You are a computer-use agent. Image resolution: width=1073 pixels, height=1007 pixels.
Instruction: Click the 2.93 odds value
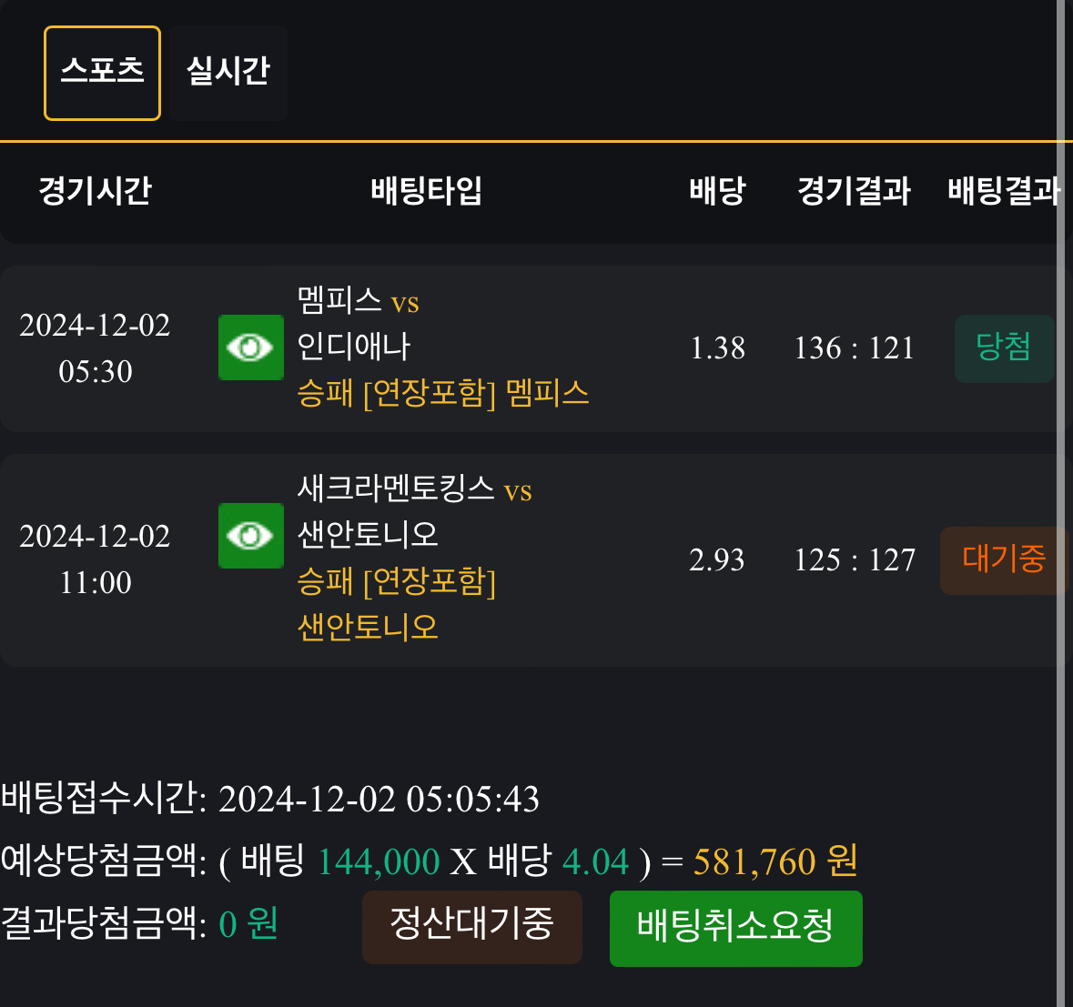click(717, 560)
